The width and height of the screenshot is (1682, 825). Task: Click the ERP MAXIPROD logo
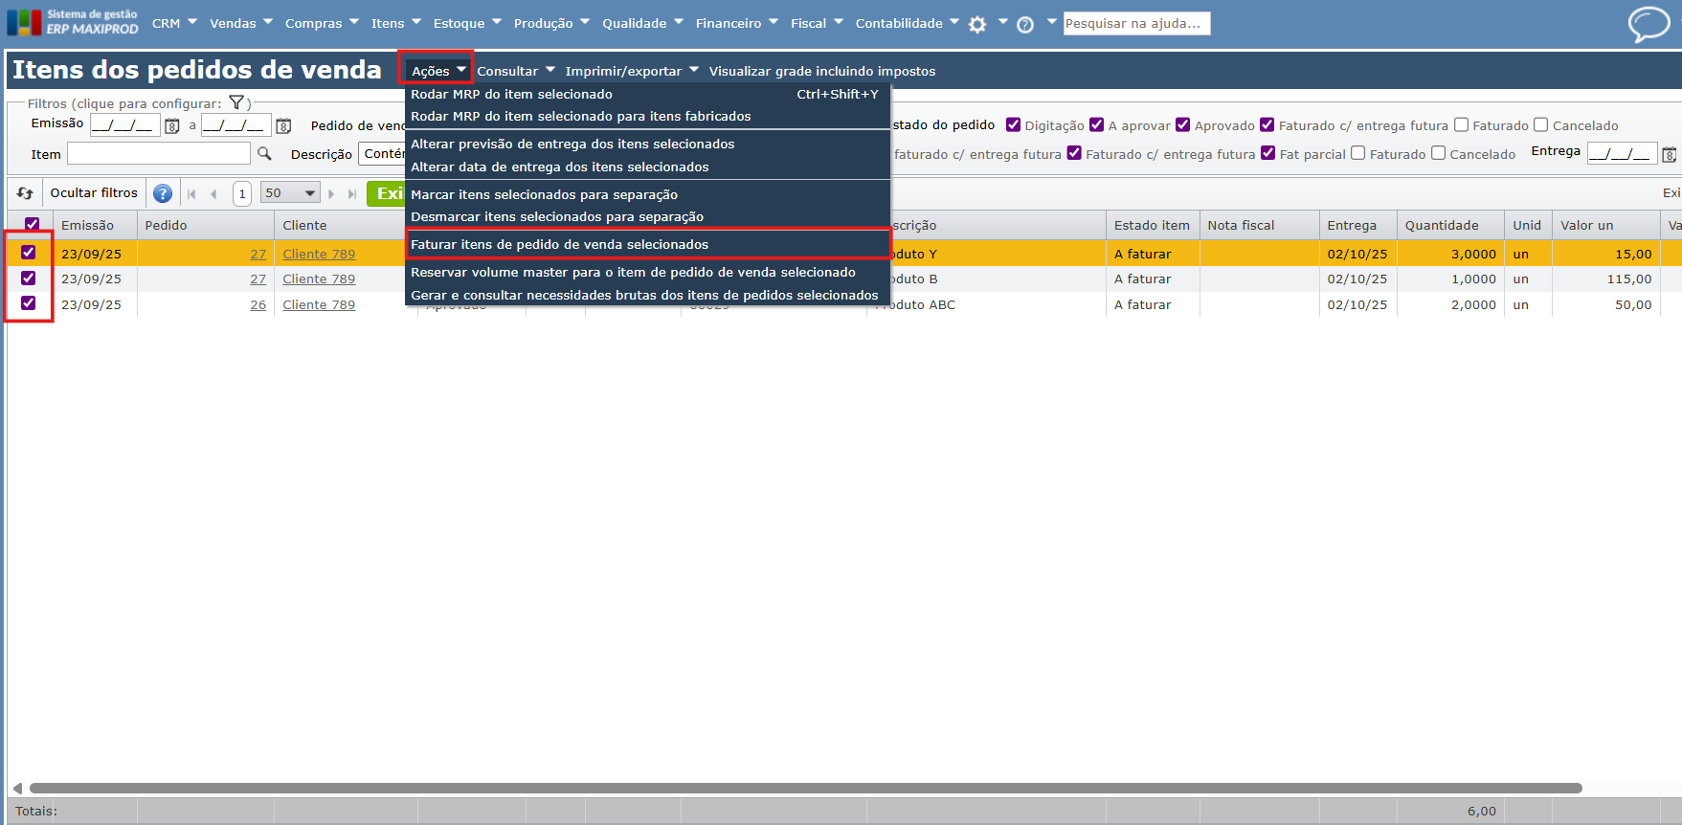click(73, 22)
